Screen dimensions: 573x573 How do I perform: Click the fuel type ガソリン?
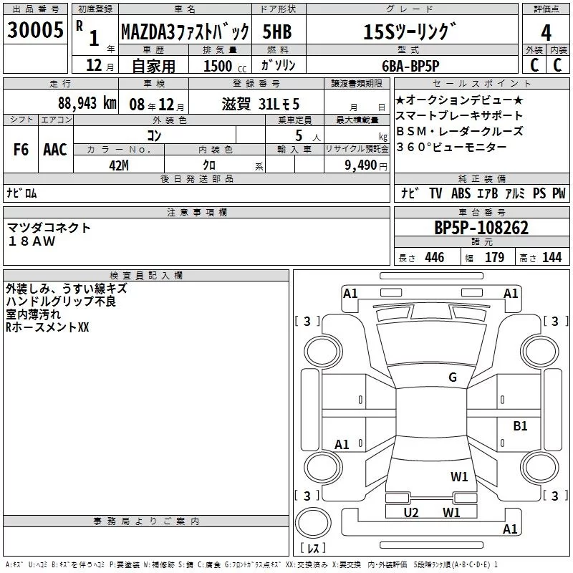(x=278, y=65)
